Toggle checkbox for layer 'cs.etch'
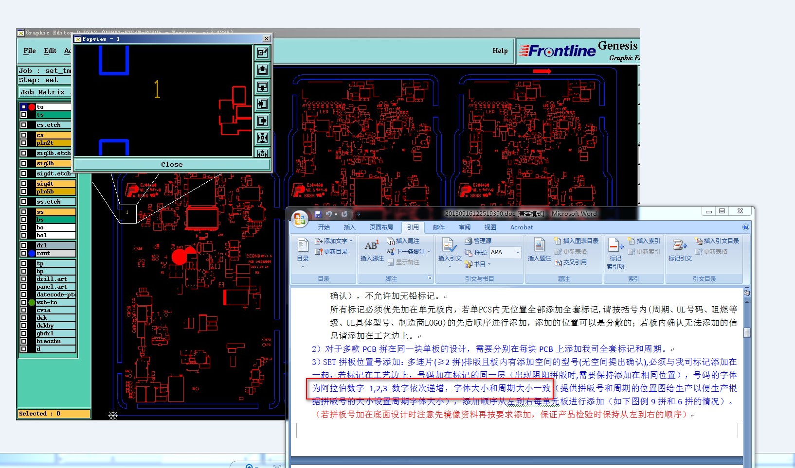Viewport: 795px width, 468px height. pos(24,125)
